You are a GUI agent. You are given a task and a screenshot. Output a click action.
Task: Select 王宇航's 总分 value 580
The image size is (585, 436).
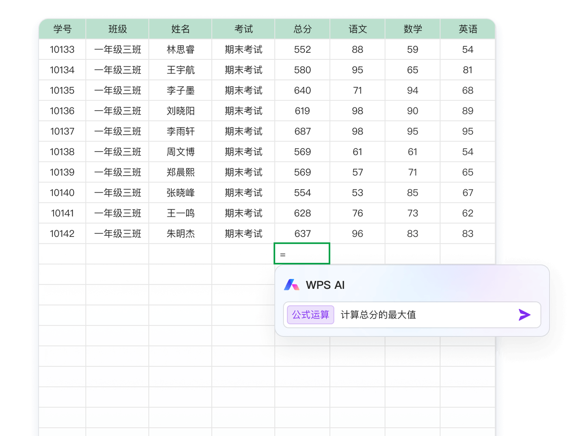pos(302,69)
